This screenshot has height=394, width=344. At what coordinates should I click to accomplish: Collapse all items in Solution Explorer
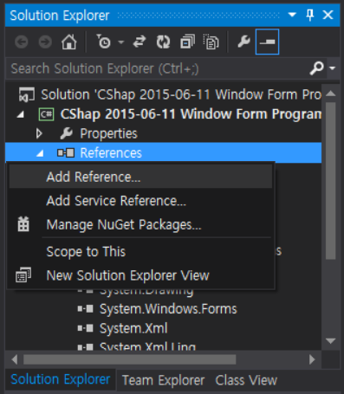pyautogui.click(x=187, y=42)
